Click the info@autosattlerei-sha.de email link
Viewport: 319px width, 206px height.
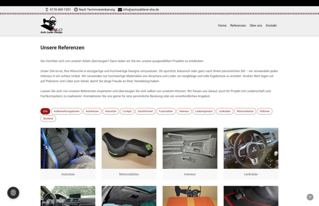point(141,10)
